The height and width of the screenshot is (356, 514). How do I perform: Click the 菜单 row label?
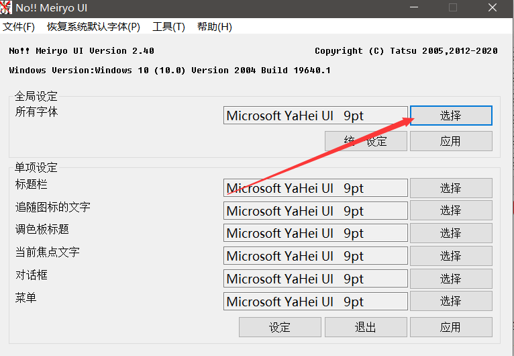(26, 298)
